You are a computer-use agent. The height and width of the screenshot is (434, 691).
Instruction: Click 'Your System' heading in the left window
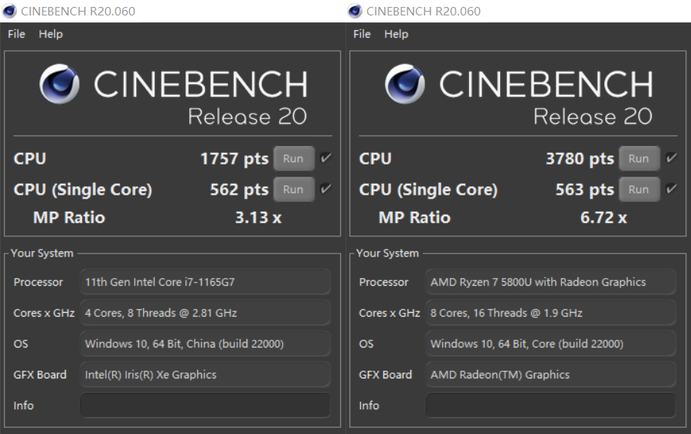[x=42, y=253]
